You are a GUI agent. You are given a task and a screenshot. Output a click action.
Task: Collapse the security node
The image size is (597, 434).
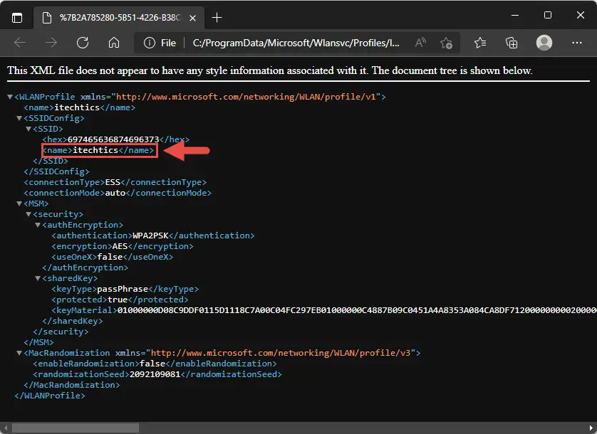coord(28,214)
